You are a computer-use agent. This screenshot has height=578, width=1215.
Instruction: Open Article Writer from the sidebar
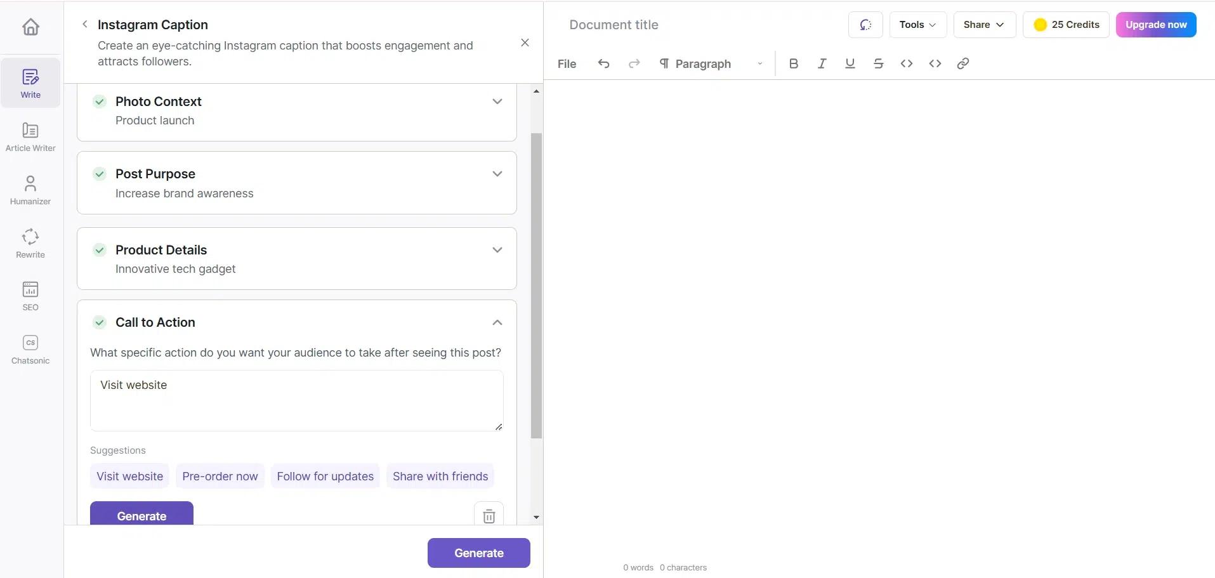pos(30,136)
